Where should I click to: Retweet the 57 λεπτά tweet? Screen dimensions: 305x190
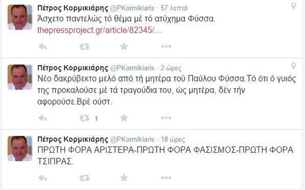[x=84, y=46]
